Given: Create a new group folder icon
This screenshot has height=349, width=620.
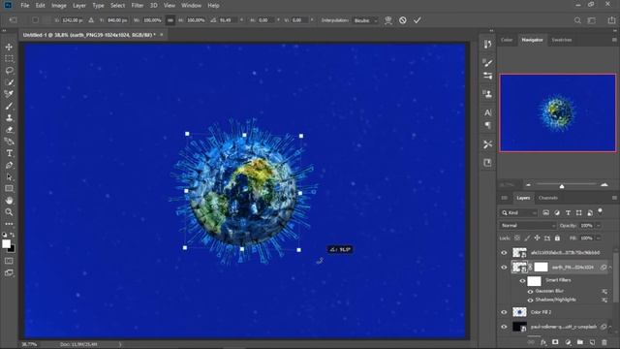Looking at the screenshot, I should pyautogui.click(x=580, y=342).
